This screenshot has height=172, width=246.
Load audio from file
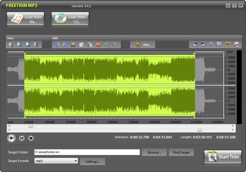click(25, 19)
